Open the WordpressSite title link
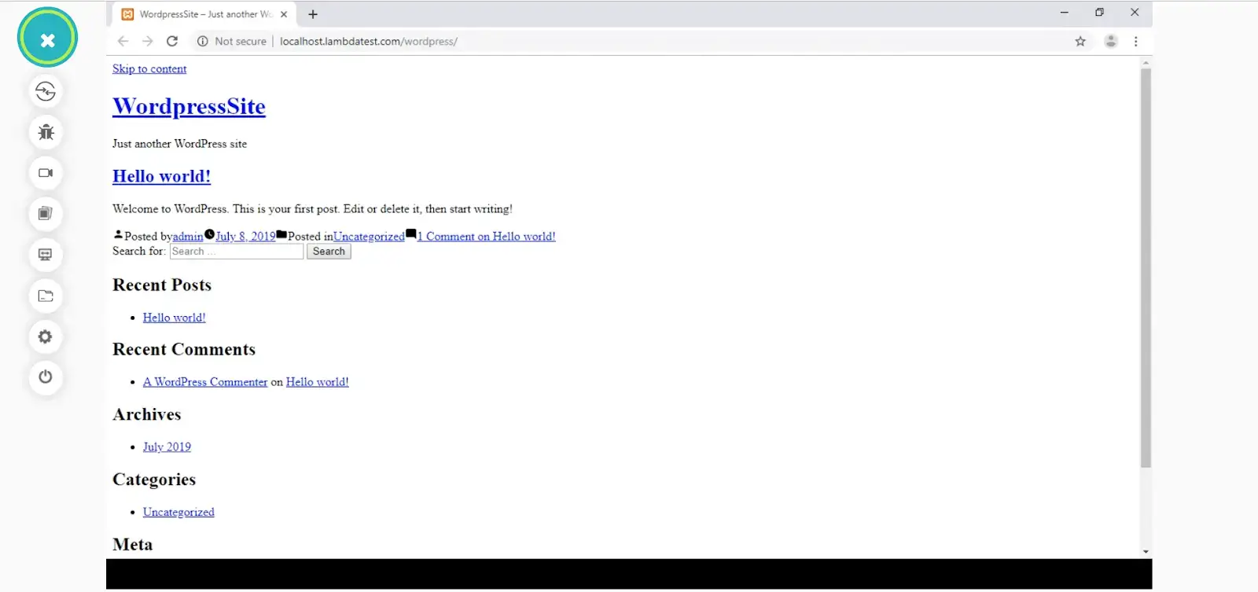Image resolution: width=1258 pixels, height=592 pixels. coord(189,106)
